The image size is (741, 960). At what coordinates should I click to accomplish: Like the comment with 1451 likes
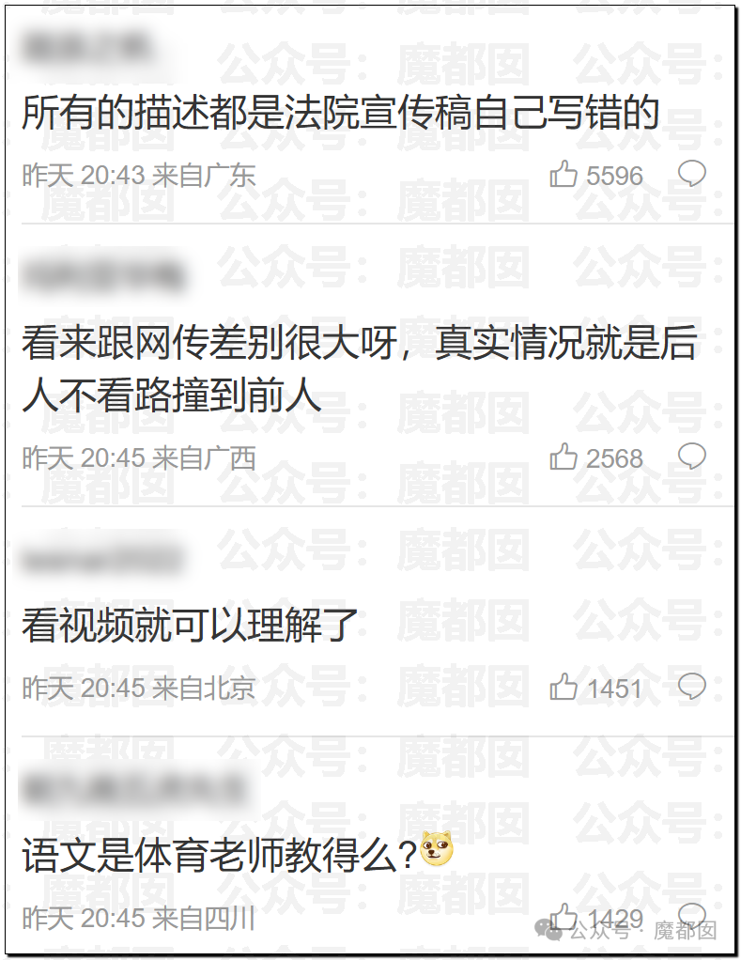tap(563, 687)
